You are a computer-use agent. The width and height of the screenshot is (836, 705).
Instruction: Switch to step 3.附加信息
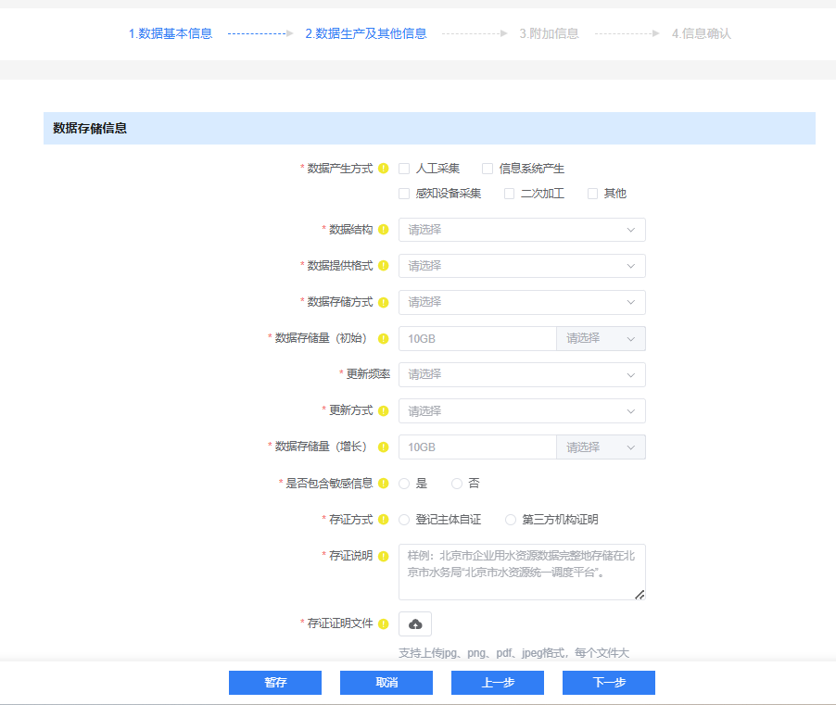click(549, 33)
